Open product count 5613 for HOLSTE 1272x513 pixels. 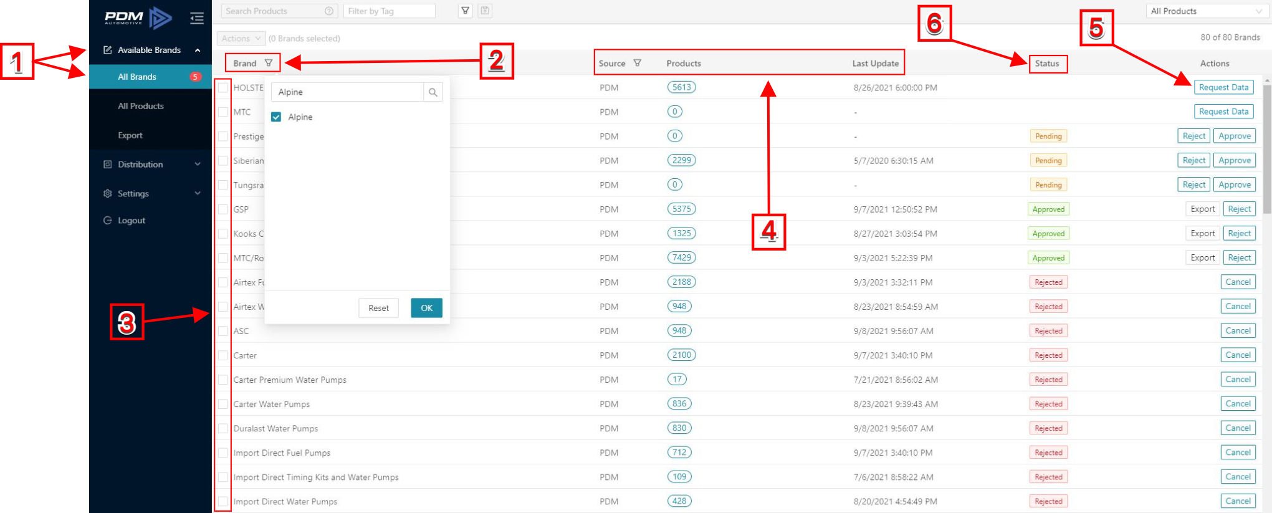pos(681,87)
